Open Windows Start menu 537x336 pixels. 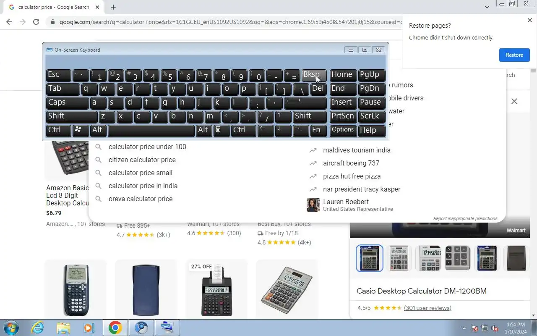11,328
